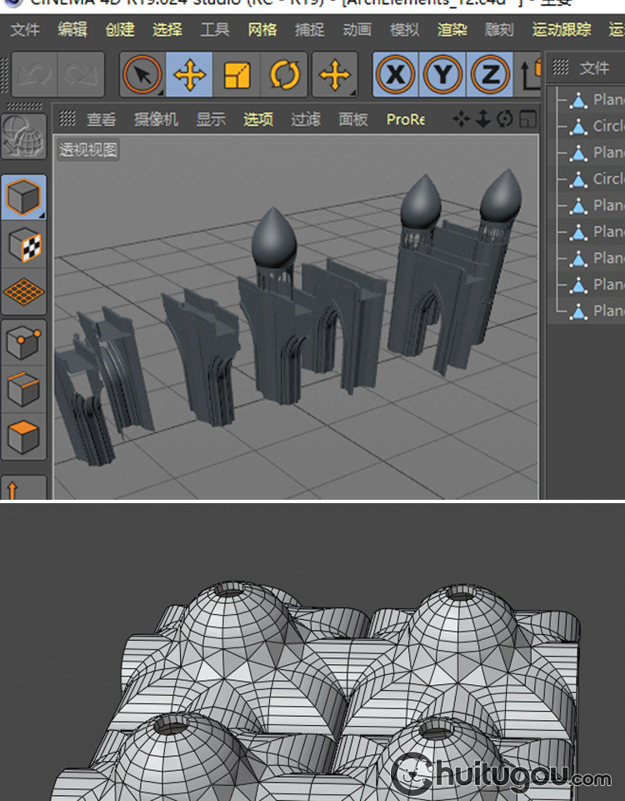
Task: Click the coordinate system icon
Action: pos(530,74)
